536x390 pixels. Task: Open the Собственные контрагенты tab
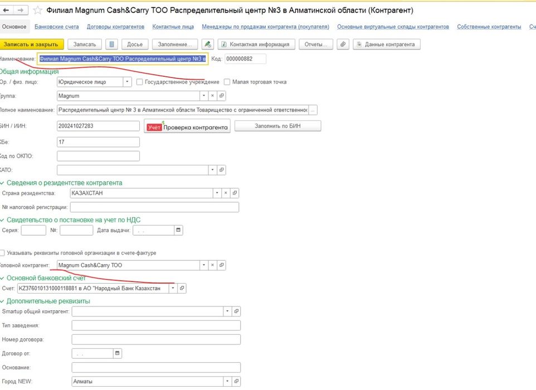click(489, 27)
